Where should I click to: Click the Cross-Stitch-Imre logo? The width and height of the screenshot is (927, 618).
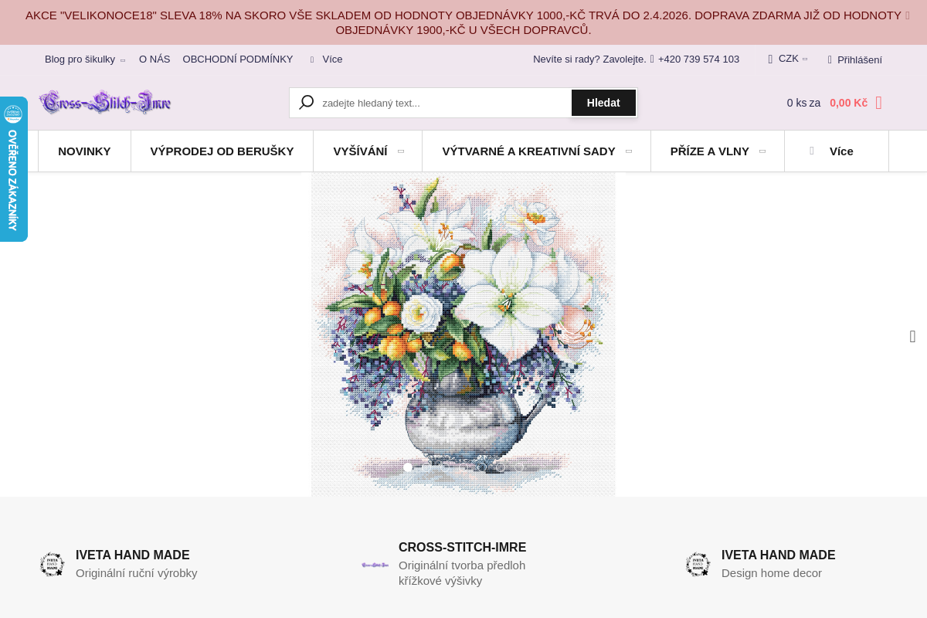coord(105,102)
